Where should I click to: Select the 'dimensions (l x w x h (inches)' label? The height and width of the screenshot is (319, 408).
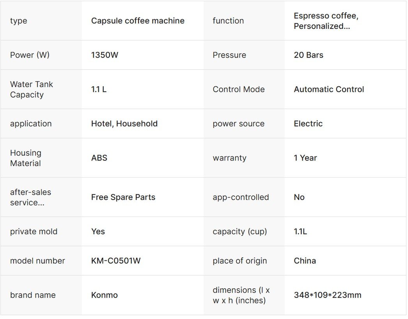point(241,295)
